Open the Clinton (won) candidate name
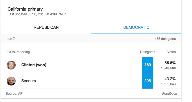This screenshot has height=102, width=192. [x=34, y=65]
